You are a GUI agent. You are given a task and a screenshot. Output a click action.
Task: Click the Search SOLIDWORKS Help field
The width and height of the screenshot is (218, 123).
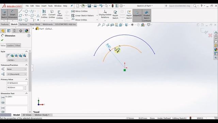[x=180, y=6]
